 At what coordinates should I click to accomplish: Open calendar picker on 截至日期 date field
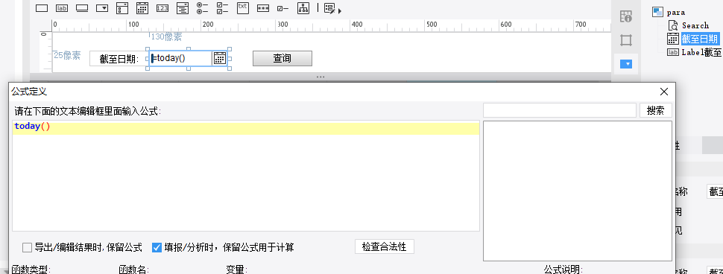[x=219, y=58]
